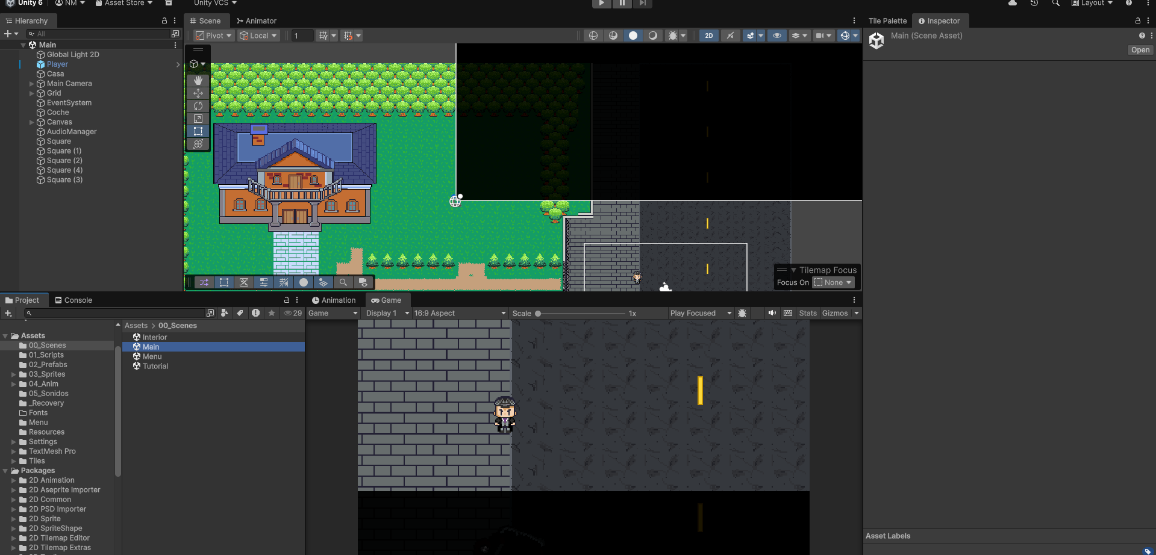
Task: Select the Move tool
Action: pyautogui.click(x=198, y=93)
